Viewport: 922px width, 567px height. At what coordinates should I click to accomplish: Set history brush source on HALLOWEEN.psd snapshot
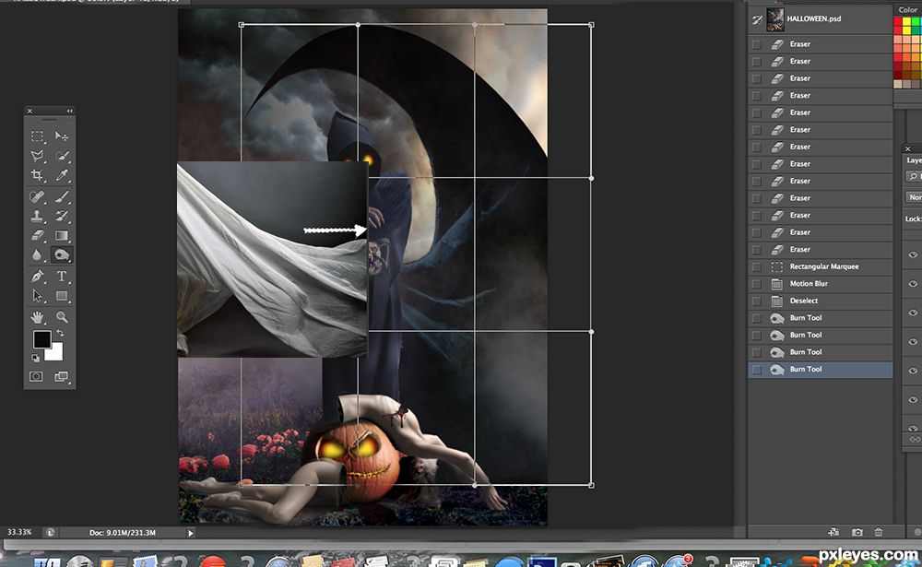tap(757, 20)
